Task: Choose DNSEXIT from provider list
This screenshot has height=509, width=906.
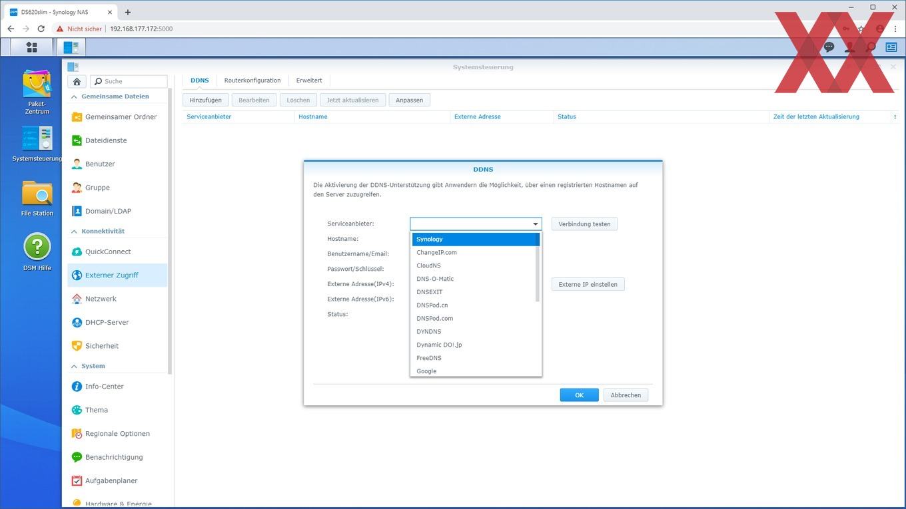Action: 474,292
